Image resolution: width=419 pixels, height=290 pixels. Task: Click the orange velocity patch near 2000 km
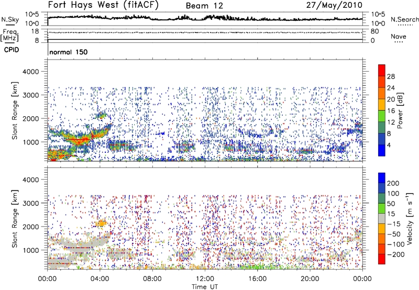click(x=101, y=222)
